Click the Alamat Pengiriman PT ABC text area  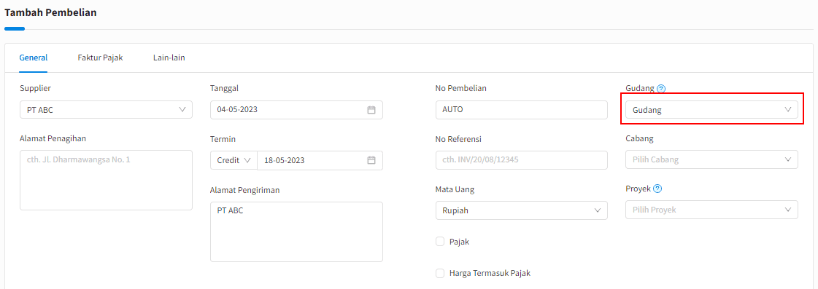pos(296,231)
